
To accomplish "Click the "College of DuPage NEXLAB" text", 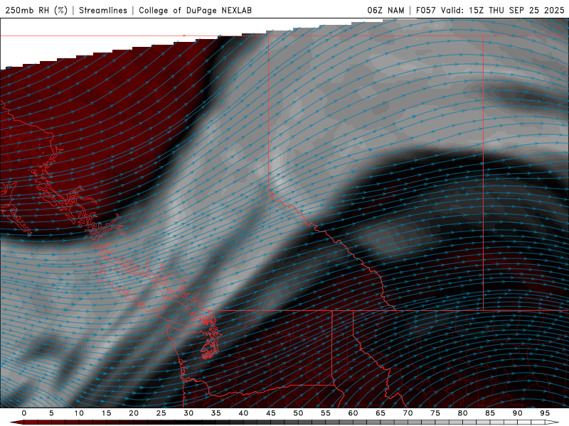I will pos(195,10).
